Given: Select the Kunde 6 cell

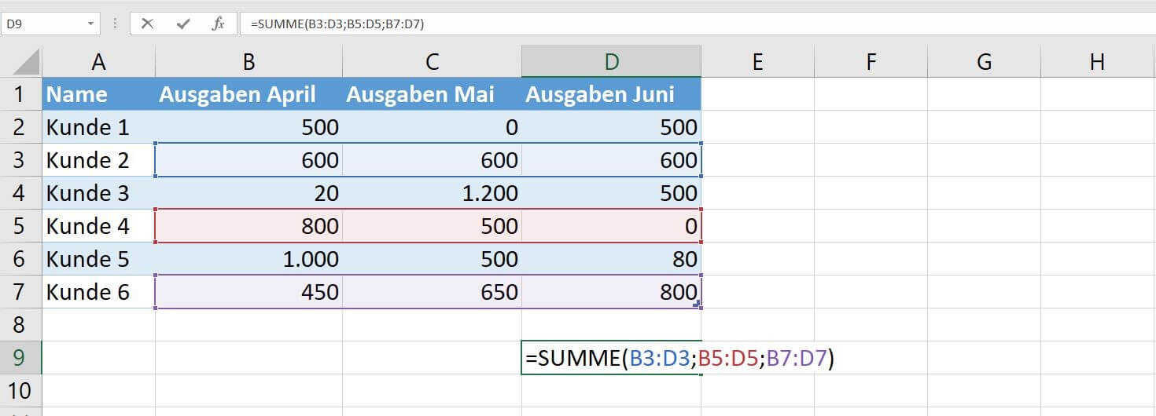Looking at the screenshot, I should 98,292.
